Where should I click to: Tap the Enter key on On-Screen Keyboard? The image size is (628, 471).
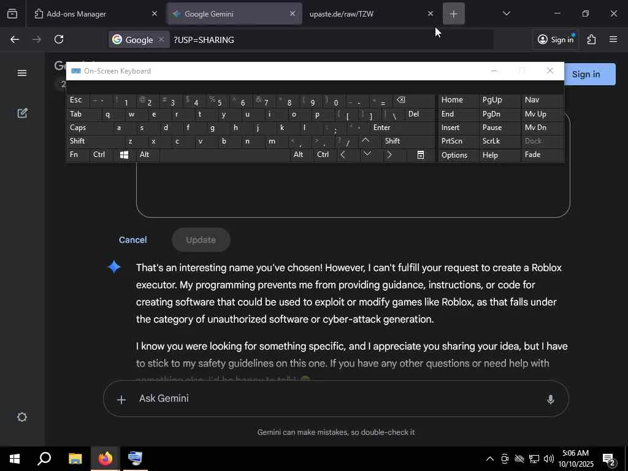point(402,128)
